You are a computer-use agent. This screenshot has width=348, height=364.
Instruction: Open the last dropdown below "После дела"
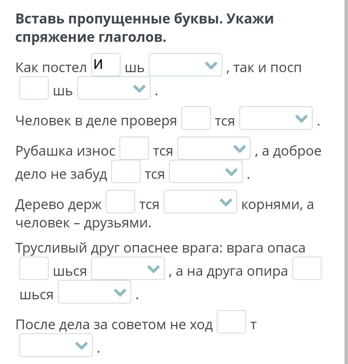pos(56,345)
